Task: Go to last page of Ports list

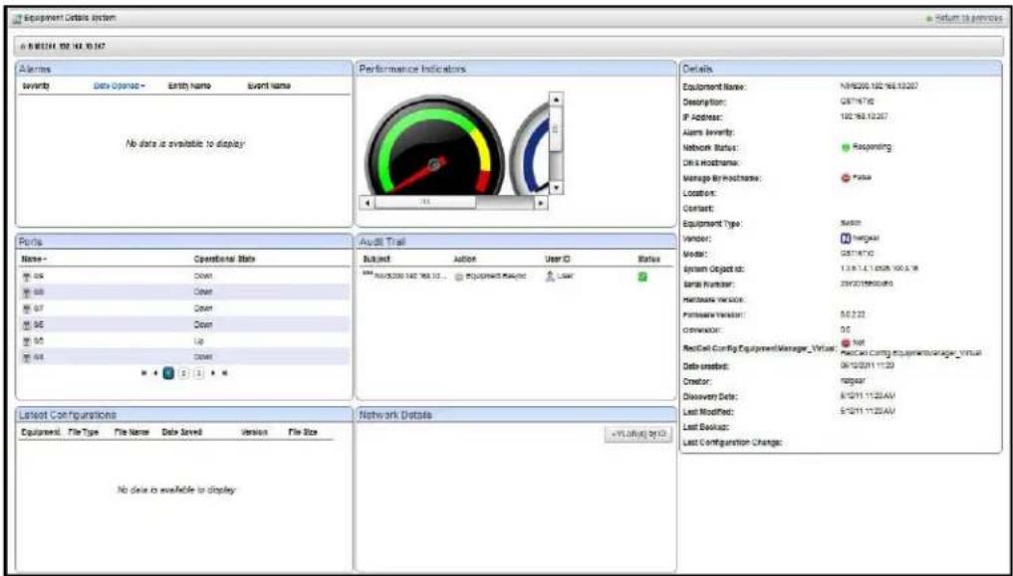Action: 224,373
